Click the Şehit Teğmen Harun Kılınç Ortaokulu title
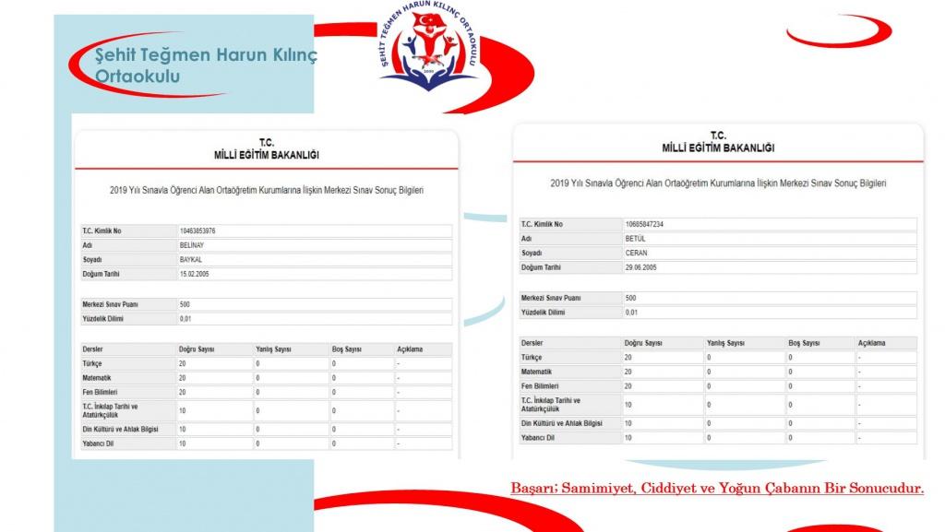The width and height of the screenshot is (945, 532). pos(205,65)
